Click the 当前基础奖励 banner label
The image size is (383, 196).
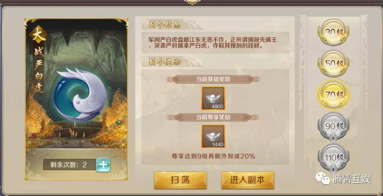click(213, 79)
